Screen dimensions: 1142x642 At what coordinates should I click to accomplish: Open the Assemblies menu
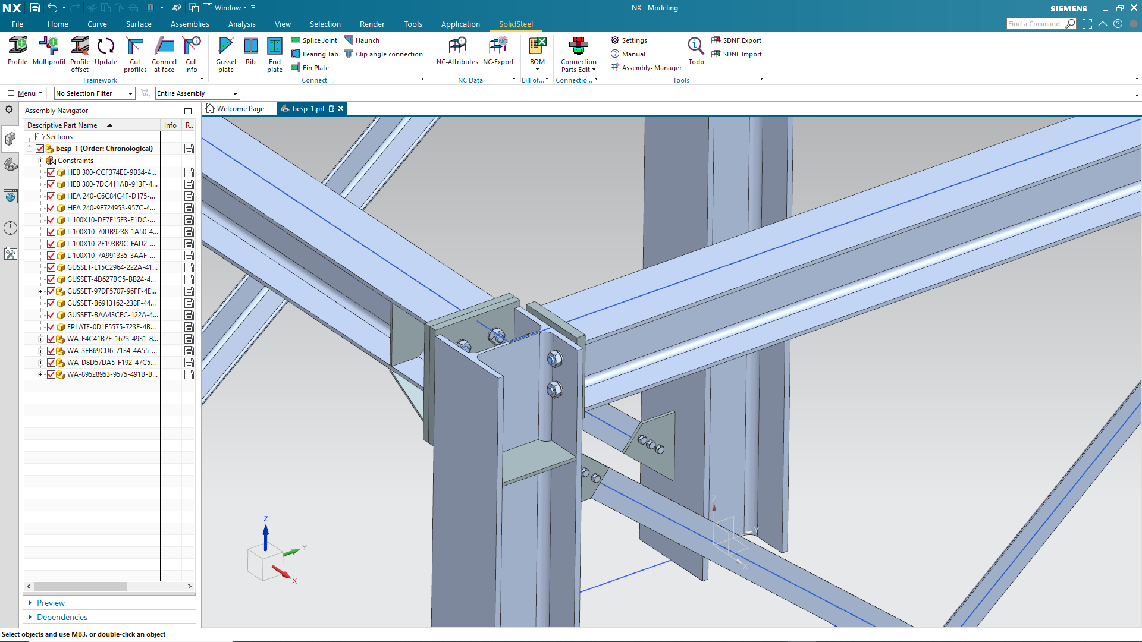(x=189, y=24)
